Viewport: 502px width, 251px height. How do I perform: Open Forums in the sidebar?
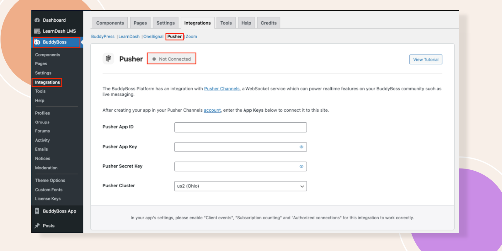click(42, 131)
